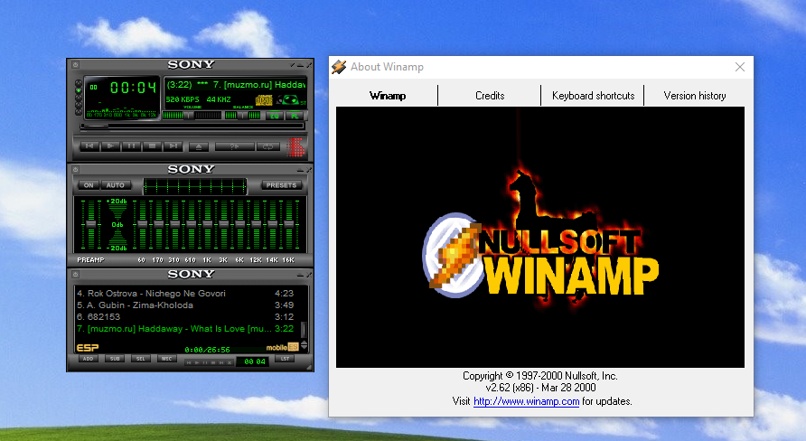Open the Keyboard shortcuts tab
Image resolution: width=806 pixels, height=441 pixels.
[593, 96]
